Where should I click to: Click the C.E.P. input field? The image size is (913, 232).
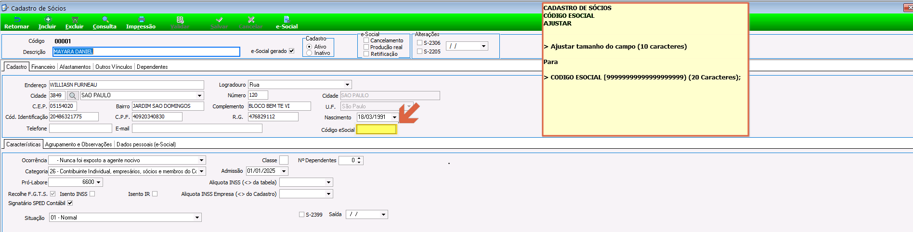pyautogui.click(x=63, y=106)
